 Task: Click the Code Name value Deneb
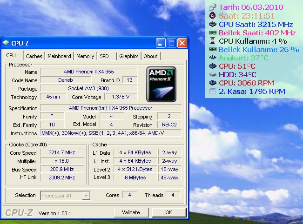coord(66,80)
